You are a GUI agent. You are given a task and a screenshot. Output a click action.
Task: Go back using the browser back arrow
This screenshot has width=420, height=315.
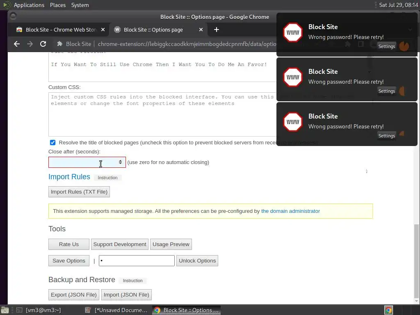coord(16,44)
